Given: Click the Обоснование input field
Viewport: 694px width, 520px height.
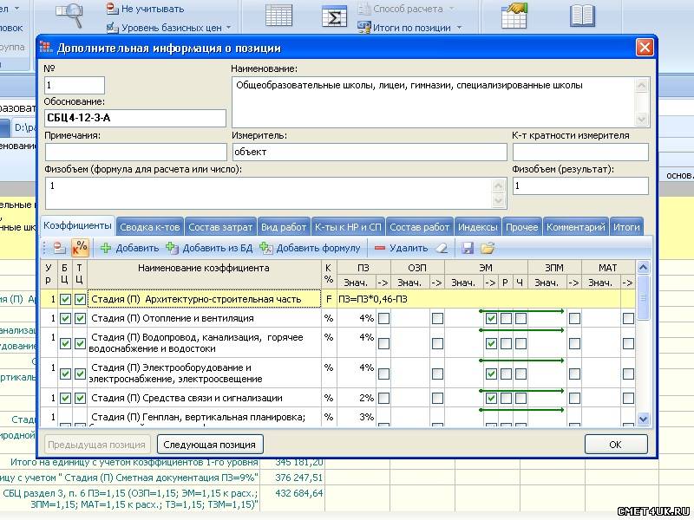Looking at the screenshot, I should coord(134,118).
